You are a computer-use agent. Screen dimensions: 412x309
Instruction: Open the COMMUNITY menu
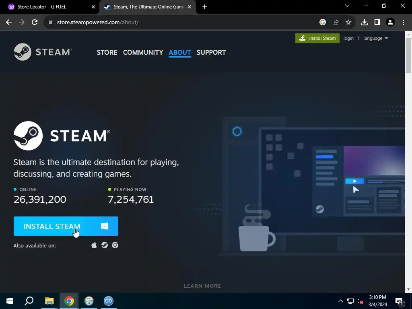pos(143,52)
